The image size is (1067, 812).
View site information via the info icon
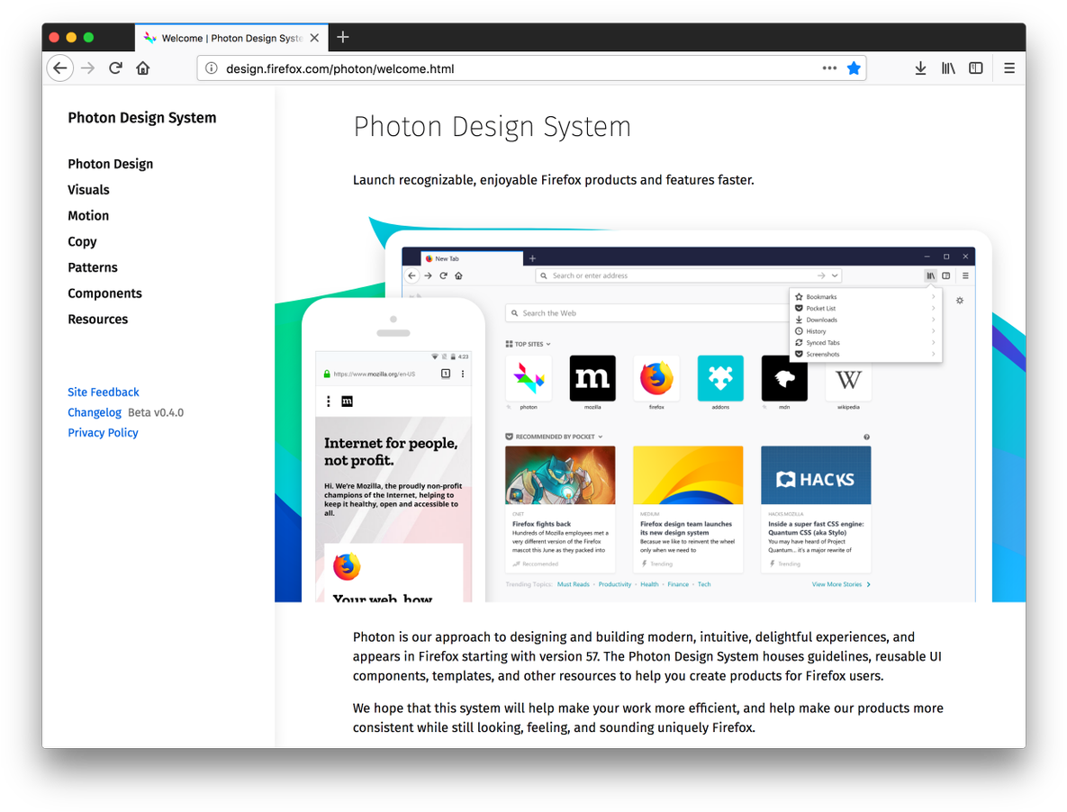(x=211, y=68)
